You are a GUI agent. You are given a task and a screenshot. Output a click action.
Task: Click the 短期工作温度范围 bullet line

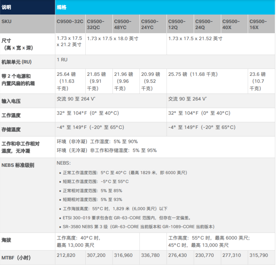coord(94,182)
